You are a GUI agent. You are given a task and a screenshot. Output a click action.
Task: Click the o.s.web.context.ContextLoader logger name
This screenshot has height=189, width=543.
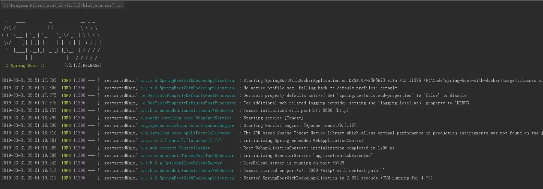pos(175,148)
